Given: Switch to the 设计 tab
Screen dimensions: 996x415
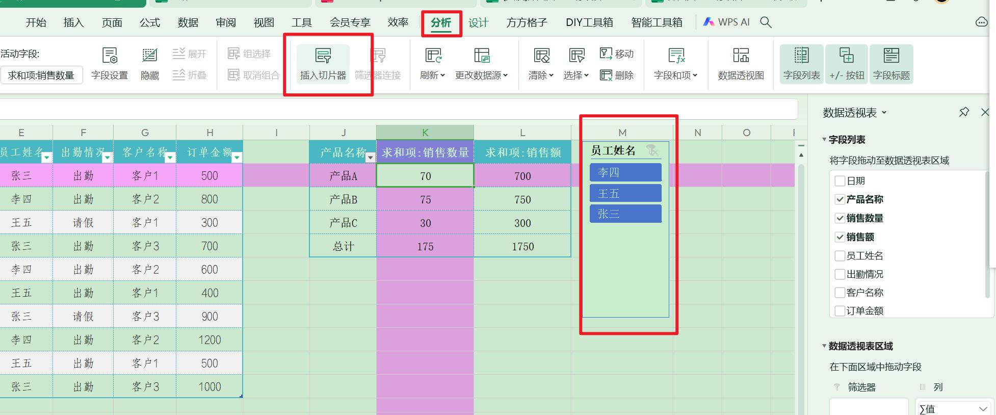Looking at the screenshot, I should (x=478, y=22).
